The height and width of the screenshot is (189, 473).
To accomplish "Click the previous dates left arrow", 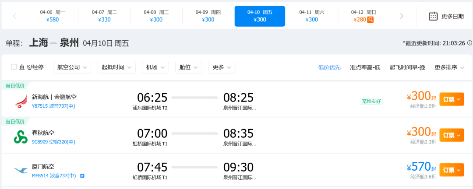I will (x=14, y=16).
